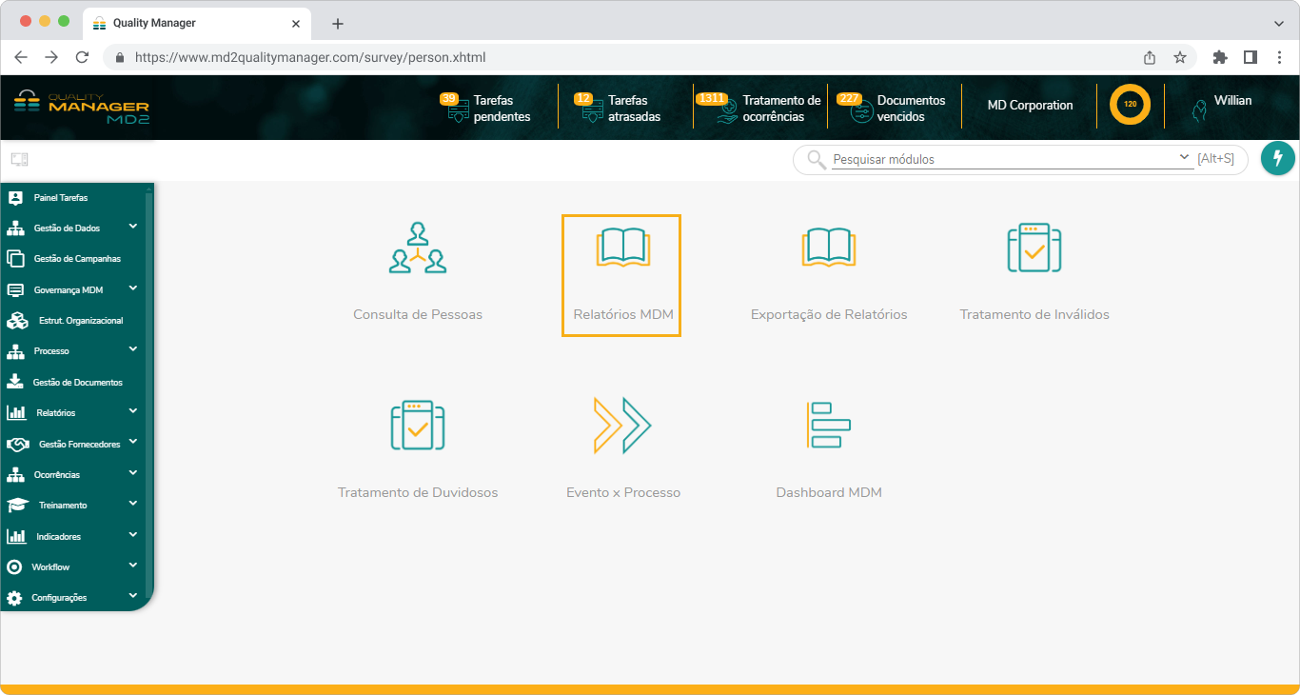1300x695 pixels.
Task: Open the Pesquisar módulos dropdown arrow
Action: 1184,156
